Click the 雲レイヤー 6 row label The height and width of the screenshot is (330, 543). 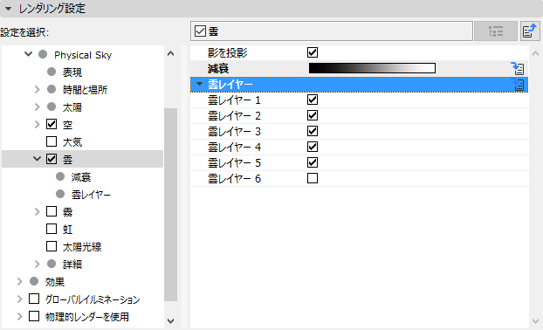234,179
